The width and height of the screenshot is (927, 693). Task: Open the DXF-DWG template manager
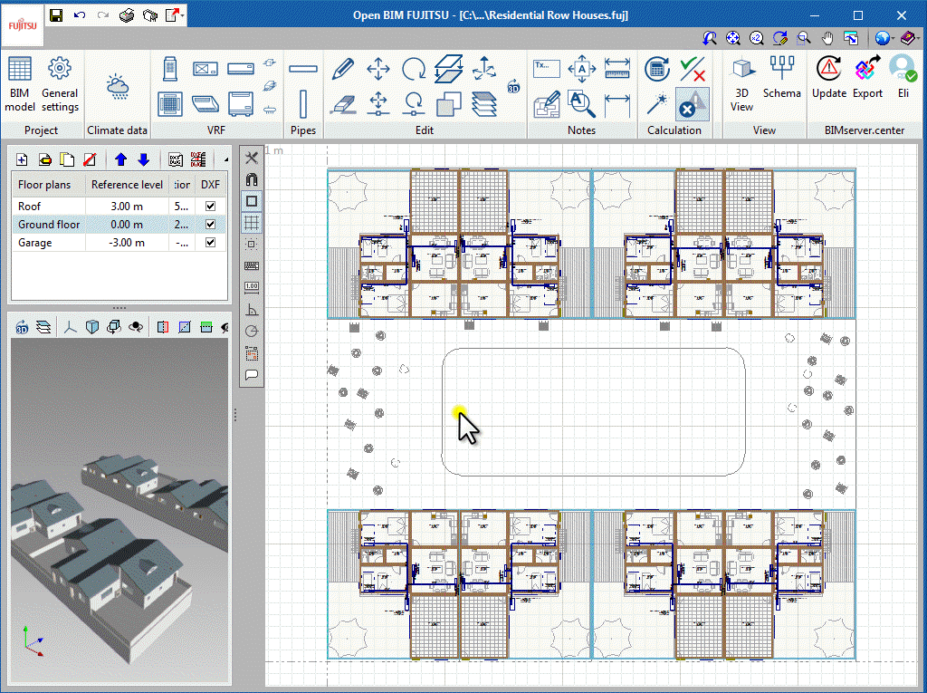pos(199,159)
